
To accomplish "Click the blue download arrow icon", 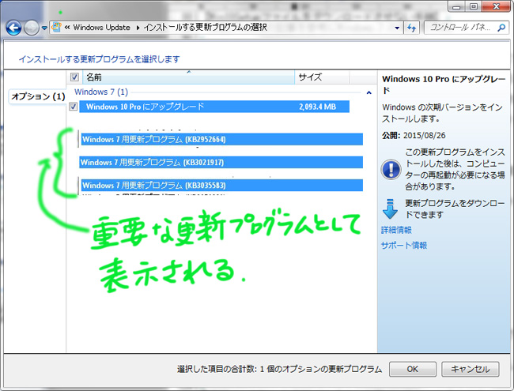I will [x=391, y=209].
